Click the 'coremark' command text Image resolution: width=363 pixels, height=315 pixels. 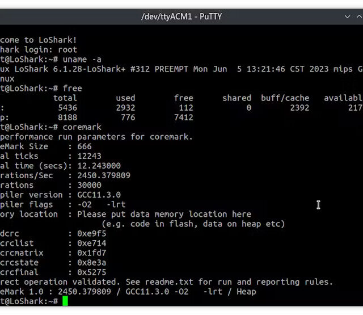82,127
